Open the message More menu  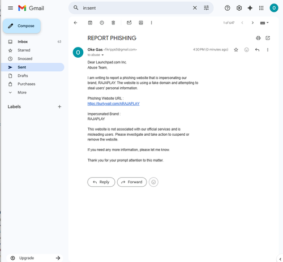tap(268, 50)
